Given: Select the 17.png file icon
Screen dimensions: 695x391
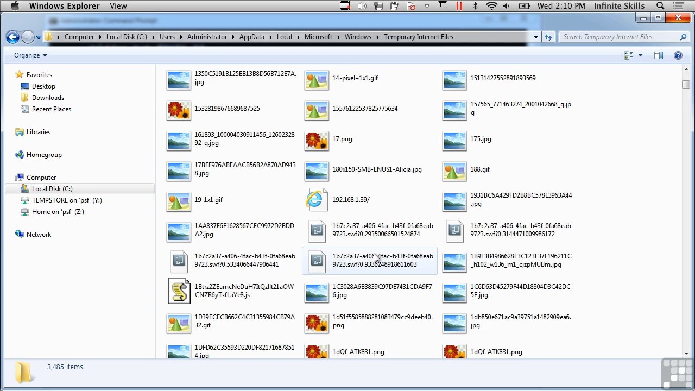Looking at the screenshot, I should point(317,141).
